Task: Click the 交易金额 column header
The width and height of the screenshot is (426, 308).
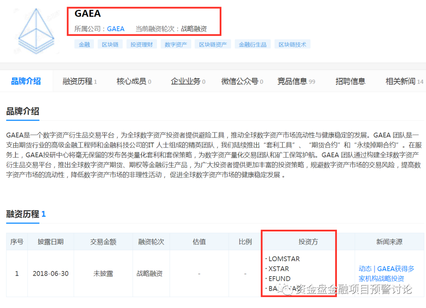Action: pos(103,242)
